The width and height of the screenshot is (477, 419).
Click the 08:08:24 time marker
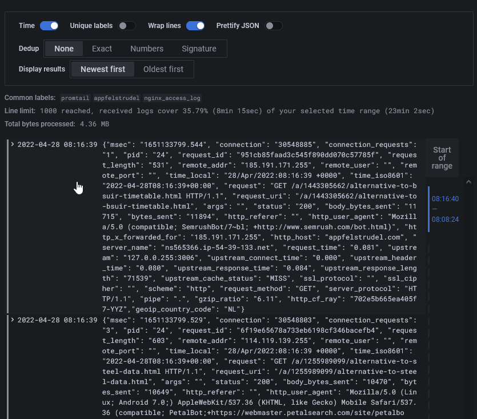[x=445, y=219]
